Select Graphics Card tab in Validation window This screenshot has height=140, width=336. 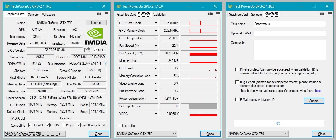pyautogui.click(x=238, y=14)
